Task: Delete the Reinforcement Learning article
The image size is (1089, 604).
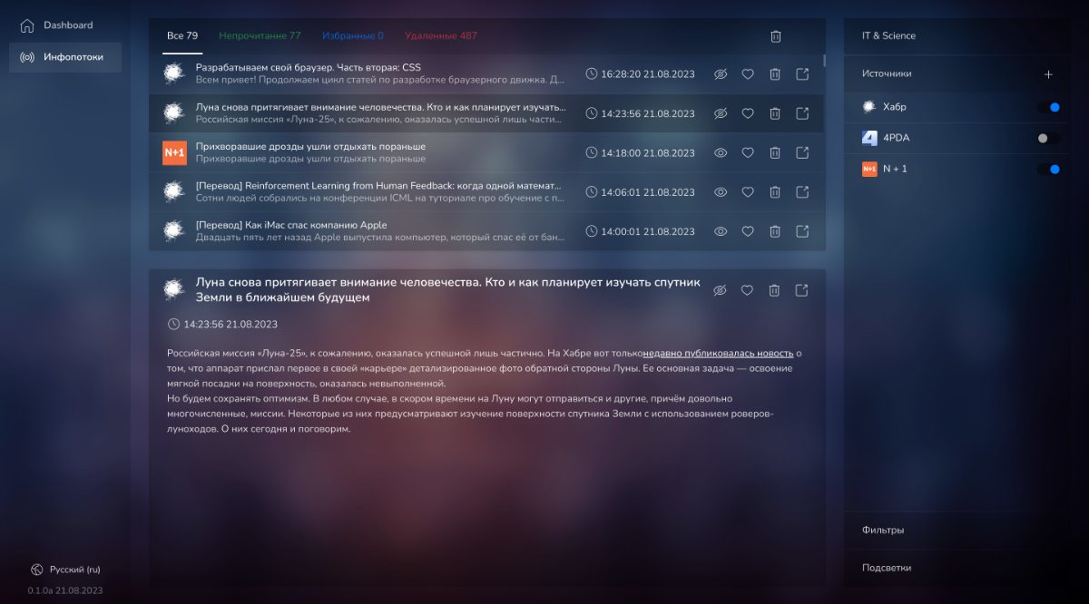Action: coord(775,192)
